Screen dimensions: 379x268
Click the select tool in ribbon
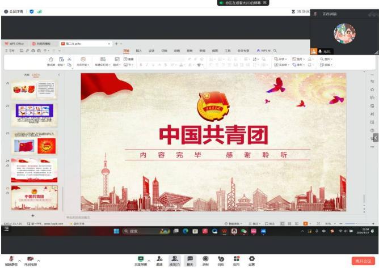pyautogui.click(x=326, y=65)
